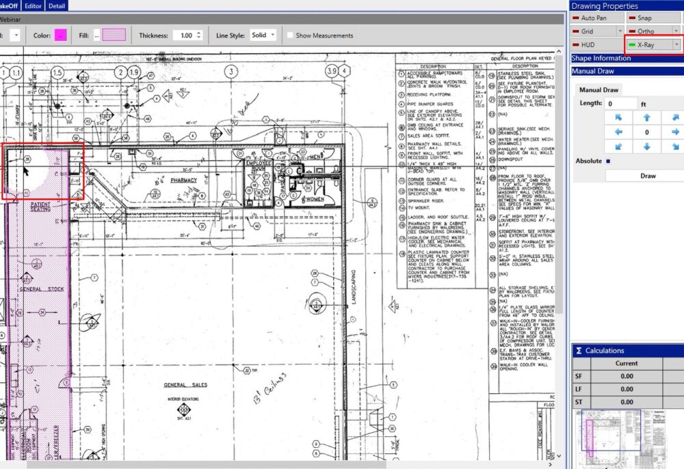
Task: Enable Auto Pan
Action: 595,18
